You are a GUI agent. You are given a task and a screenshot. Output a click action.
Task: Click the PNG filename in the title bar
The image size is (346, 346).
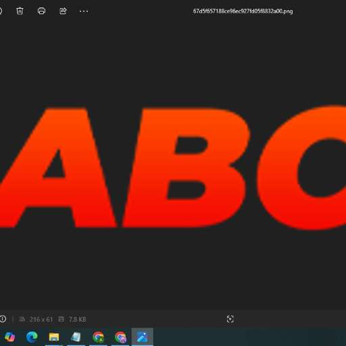click(x=243, y=11)
